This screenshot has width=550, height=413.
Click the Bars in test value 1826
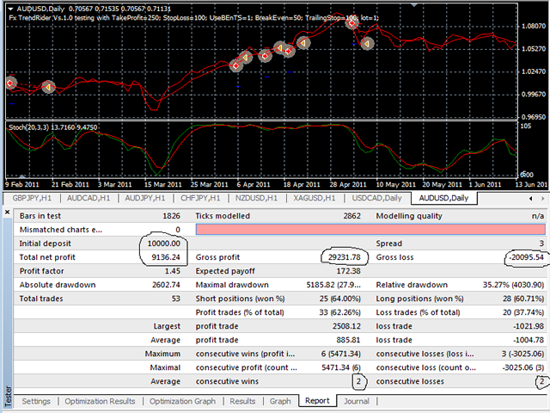[171, 216]
